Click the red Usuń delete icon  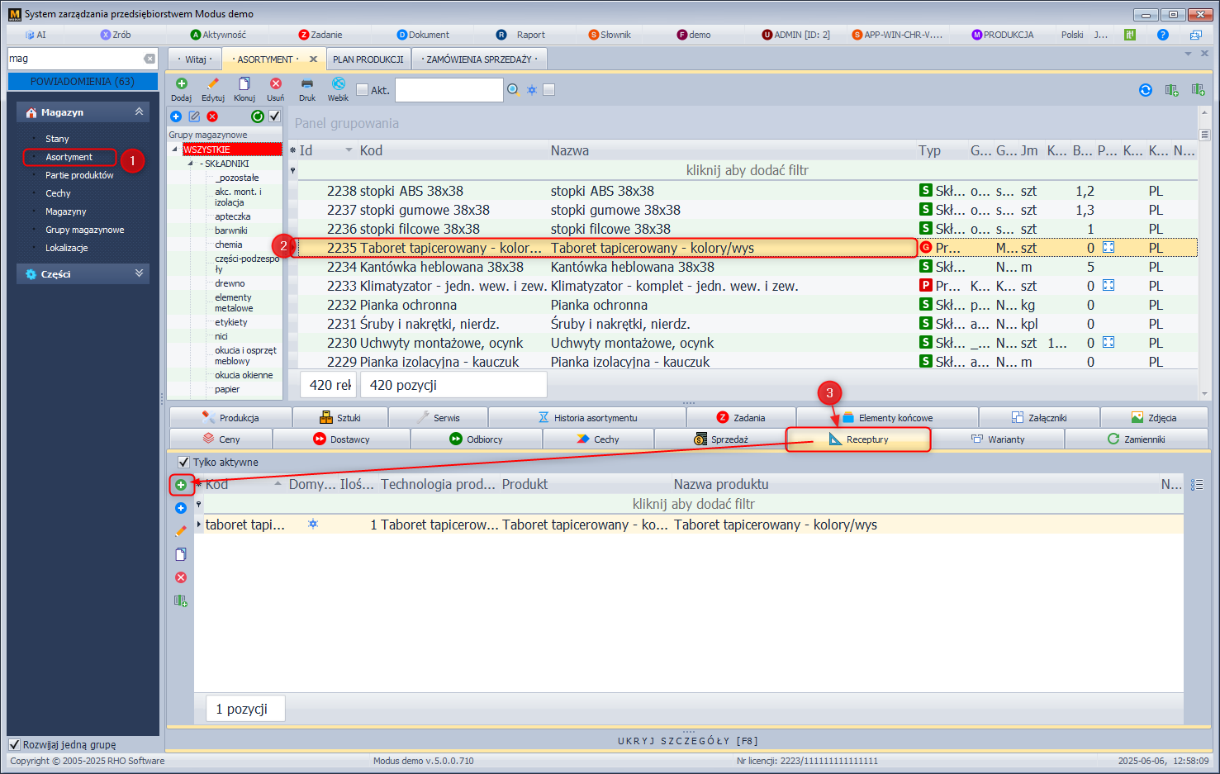coord(275,84)
